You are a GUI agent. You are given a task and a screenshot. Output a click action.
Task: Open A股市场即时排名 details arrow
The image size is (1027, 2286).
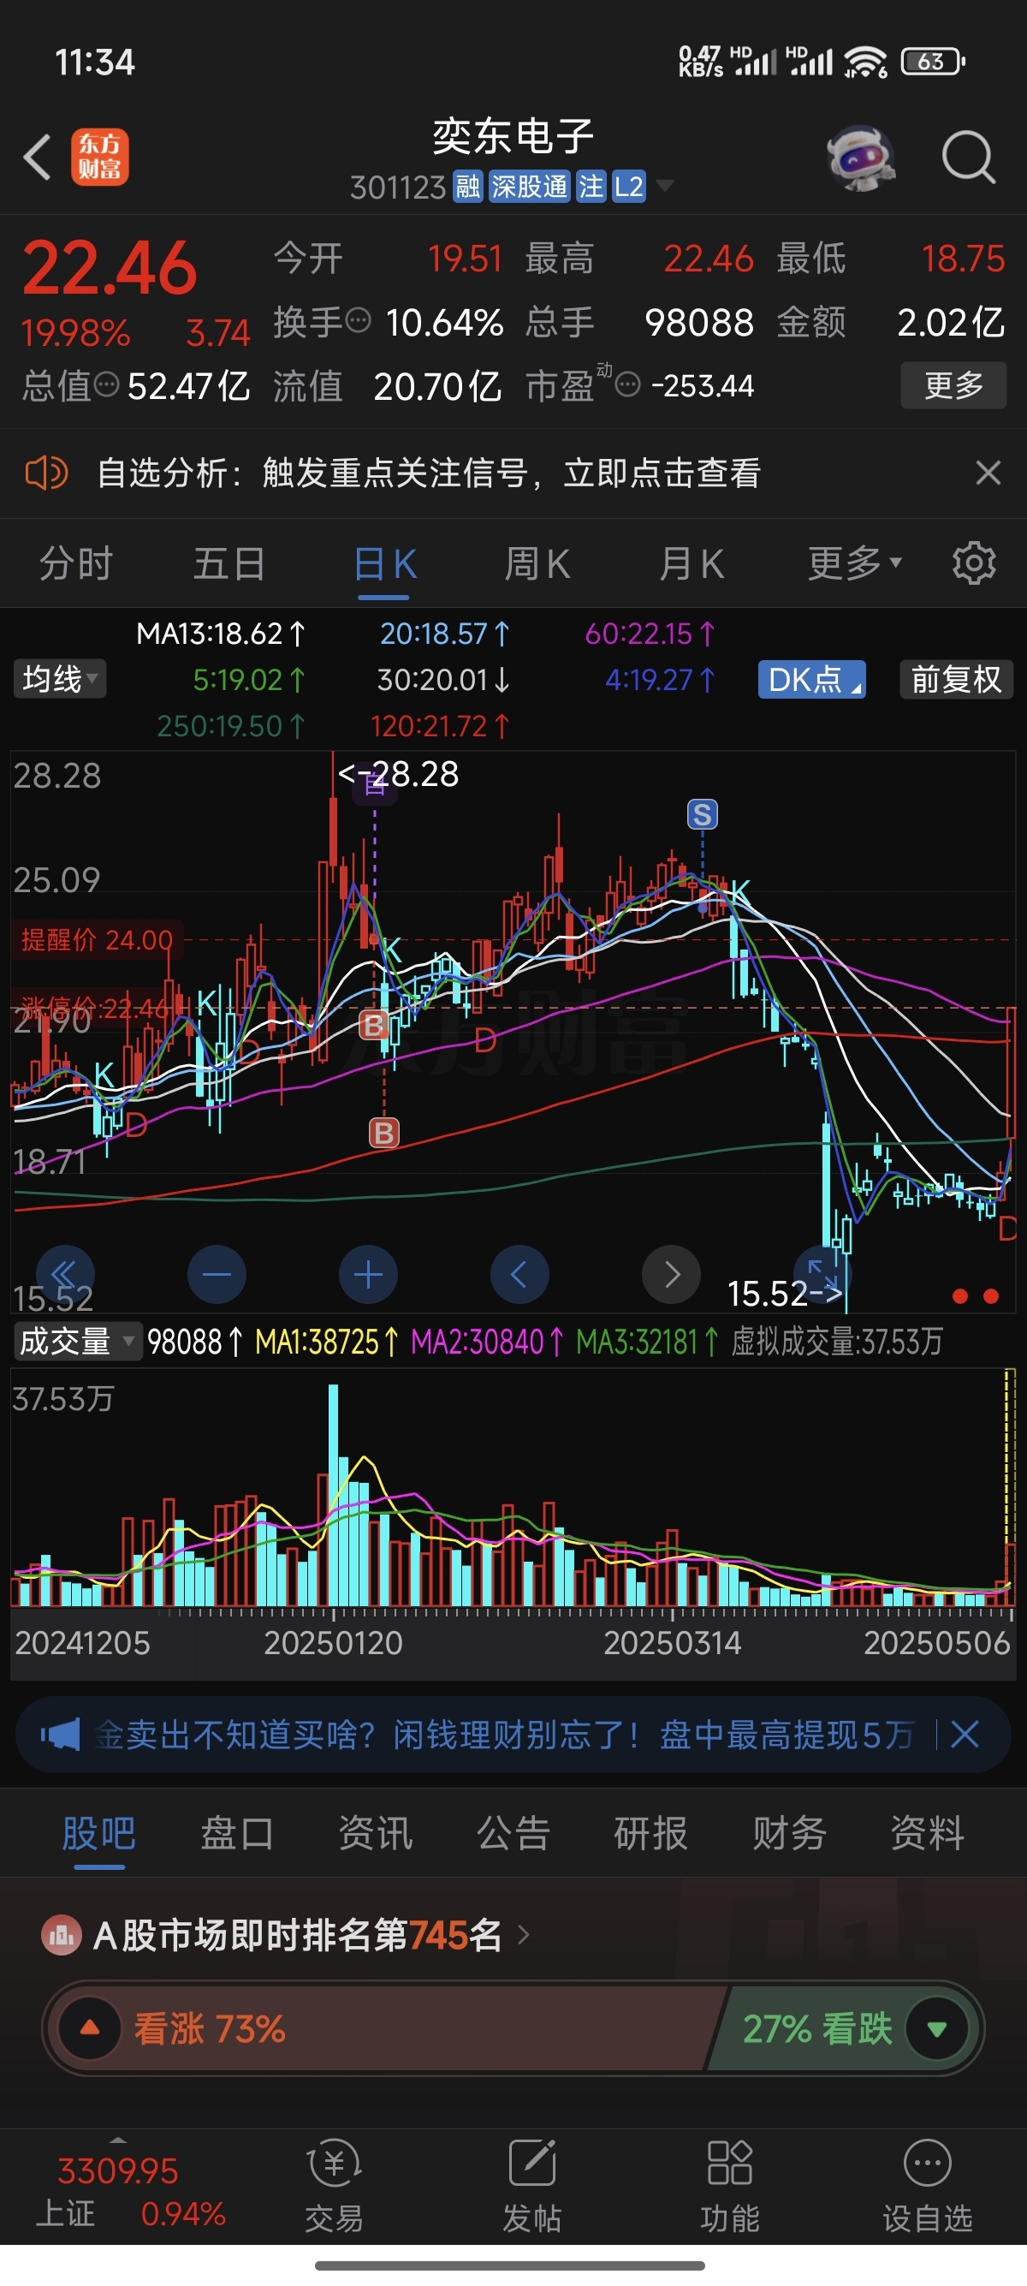[523, 1934]
